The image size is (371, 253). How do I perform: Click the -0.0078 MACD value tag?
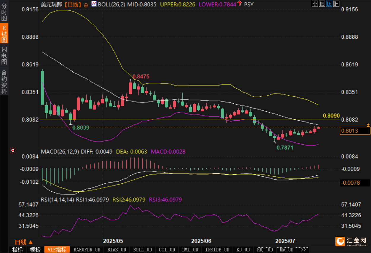click(x=355, y=183)
